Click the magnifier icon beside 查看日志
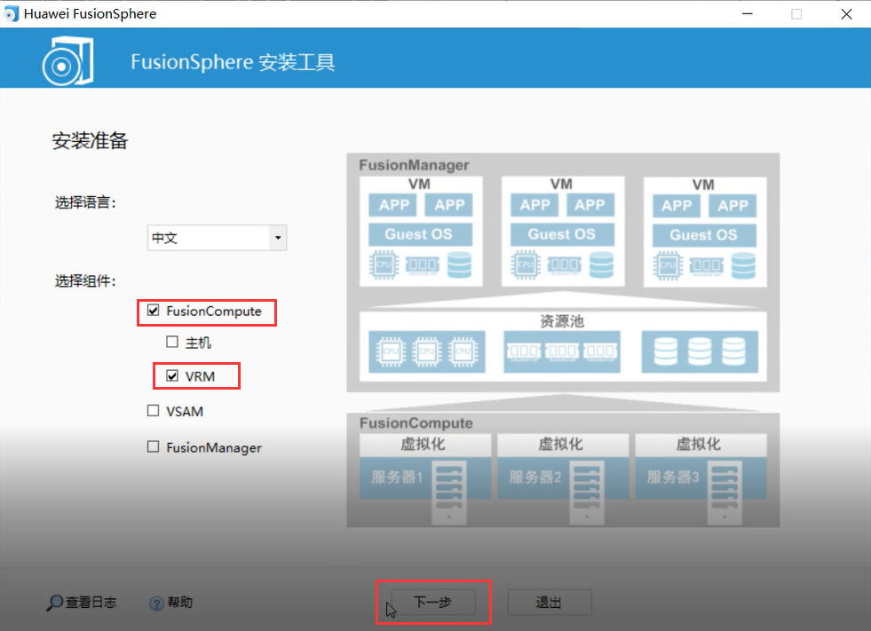The height and width of the screenshot is (631, 871). 54,602
